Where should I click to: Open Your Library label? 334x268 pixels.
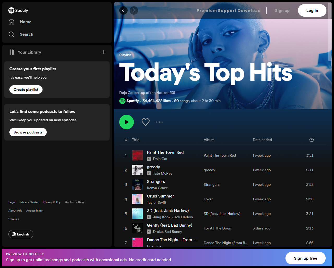[x=29, y=52]
